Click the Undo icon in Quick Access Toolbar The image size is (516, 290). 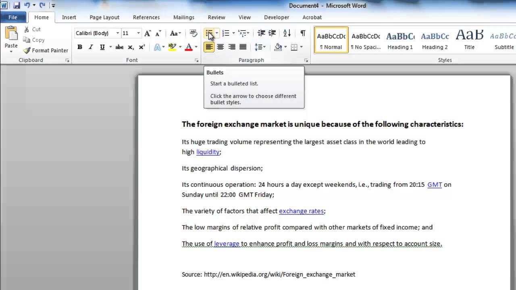click(27, 6)
